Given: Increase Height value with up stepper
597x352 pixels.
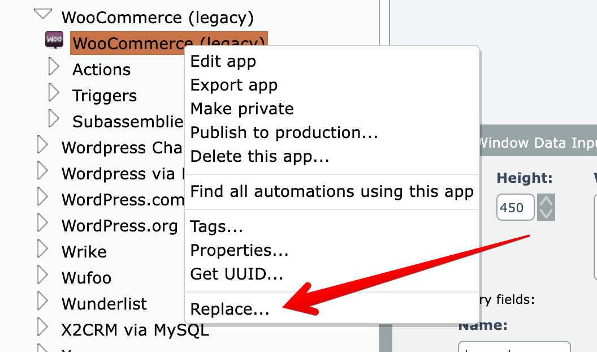Looking at the screenshot, I should 546,201.
